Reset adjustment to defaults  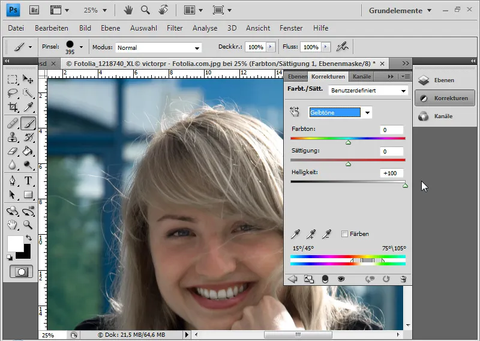386,279
